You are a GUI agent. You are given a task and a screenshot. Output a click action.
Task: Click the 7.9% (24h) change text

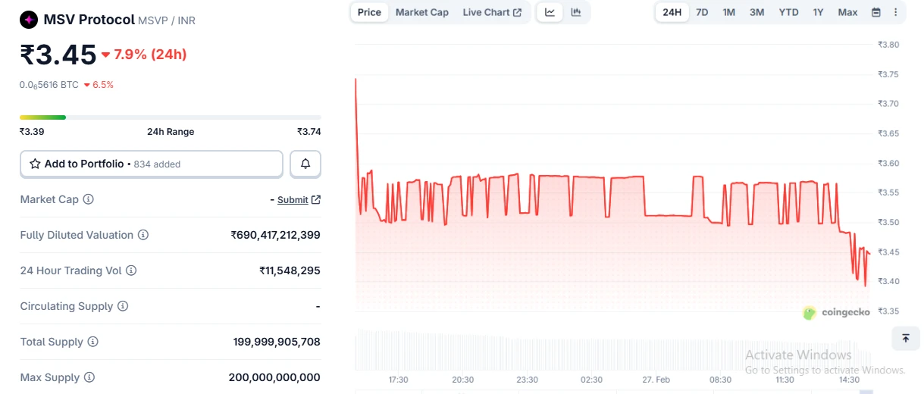tap(150, 55)
